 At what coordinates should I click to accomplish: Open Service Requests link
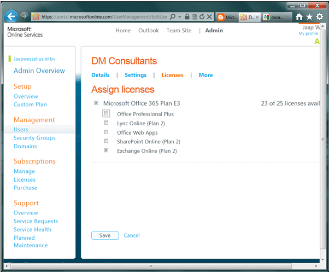tap(36, 221)
